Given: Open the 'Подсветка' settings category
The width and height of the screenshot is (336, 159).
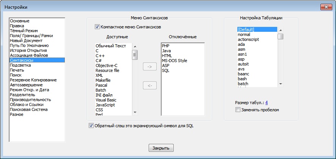Looking at the screenshot, I should click(20, 65).
